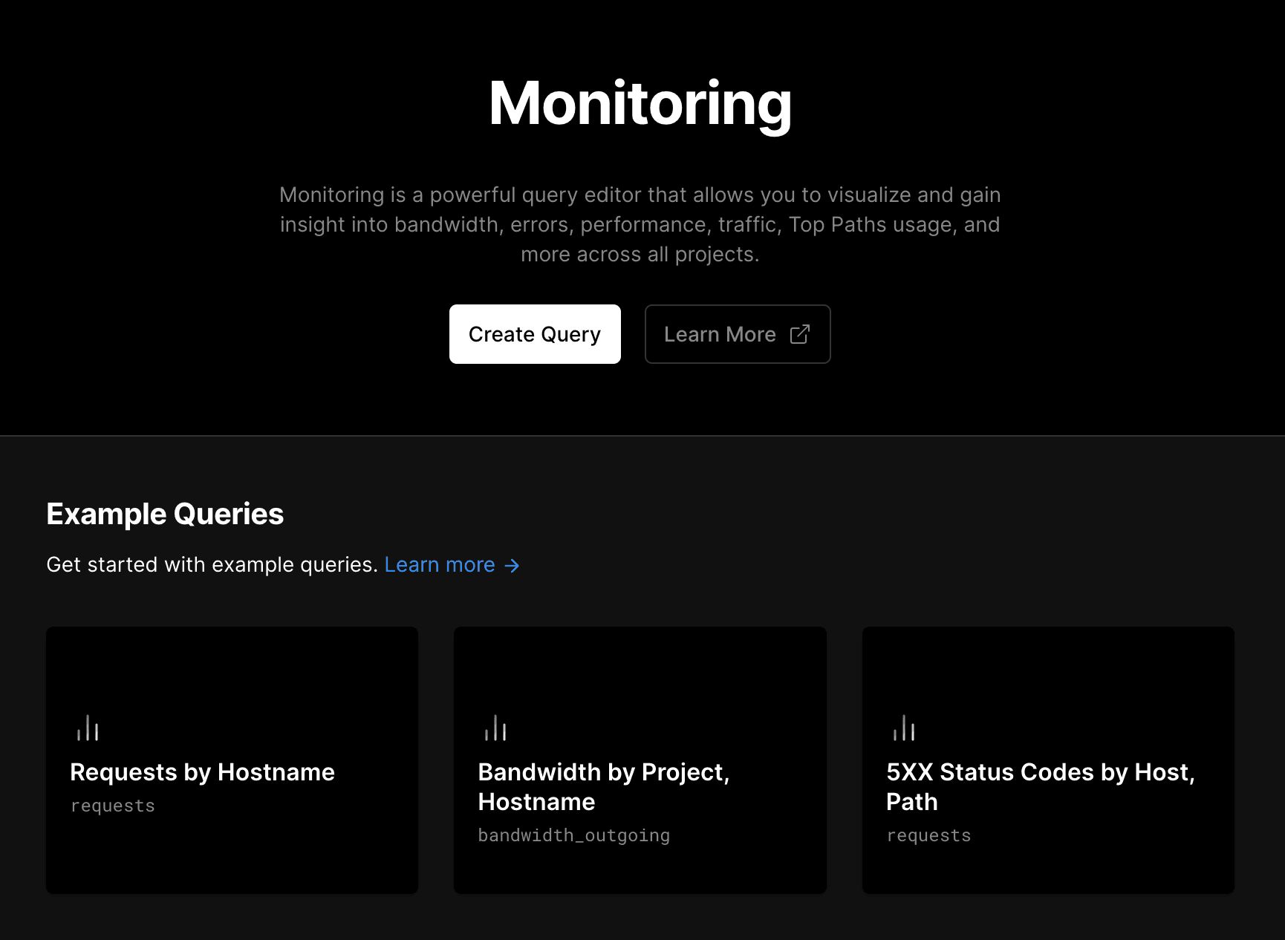The height and width of the screenshot is (940, 1285).
Task: Click the Bandwidth by Project, Hostname card title
Action: (604, 786)
